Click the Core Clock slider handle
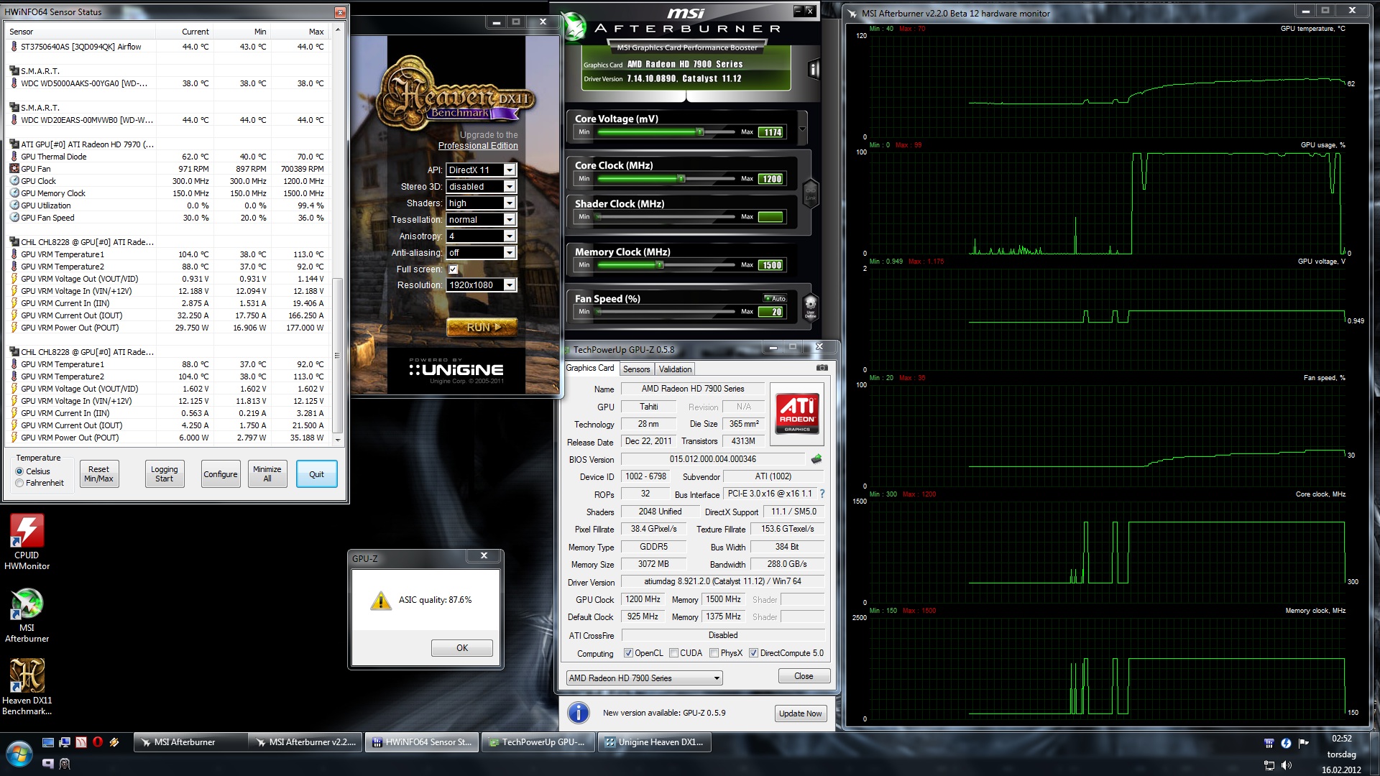Screen dimensions: 1380x776 (x=681, y=179)
